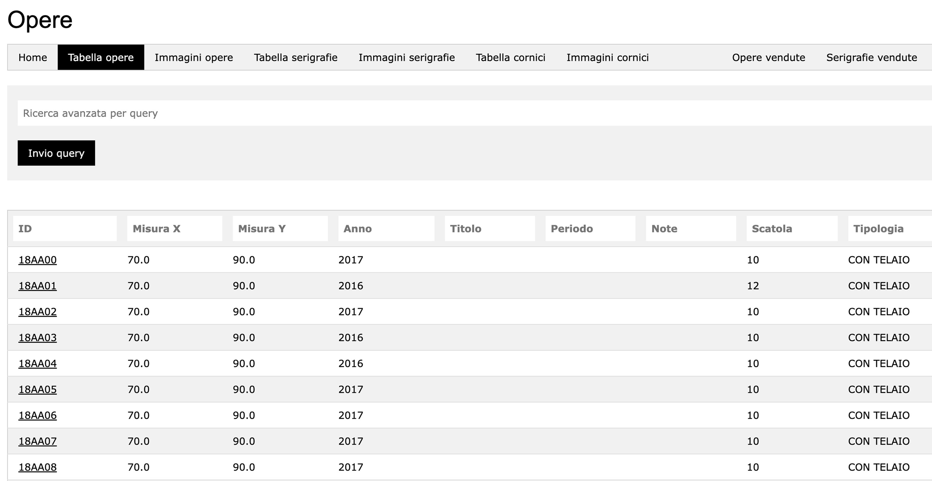Image resolution: width=932 pixels, height=481 pixels.
Task: Click the Misura Y column filter
Action: [x=280, y=229]
